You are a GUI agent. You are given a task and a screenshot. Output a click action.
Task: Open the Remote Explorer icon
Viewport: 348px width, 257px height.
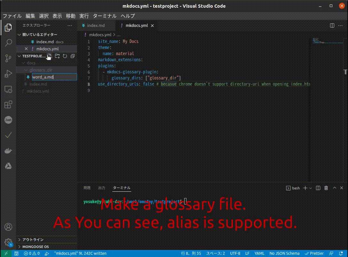[x=8, y=89]
